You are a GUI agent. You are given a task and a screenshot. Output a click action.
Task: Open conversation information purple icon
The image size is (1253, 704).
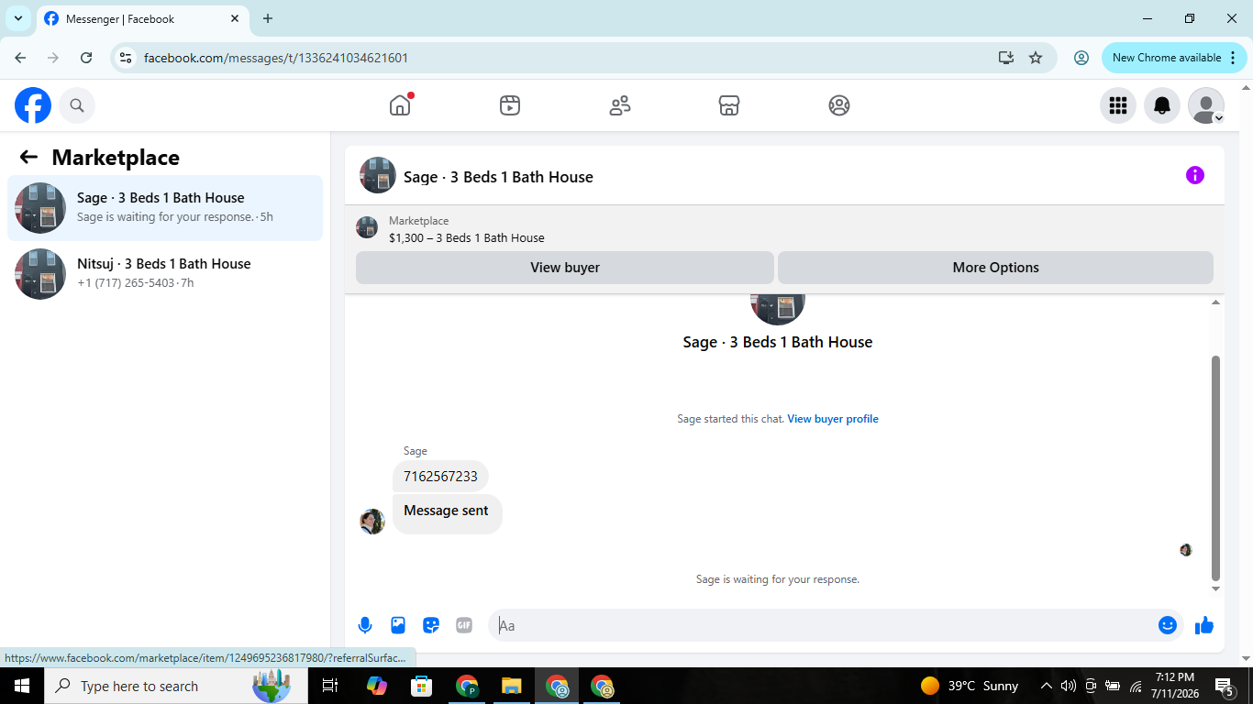(x=1195, y=175)
